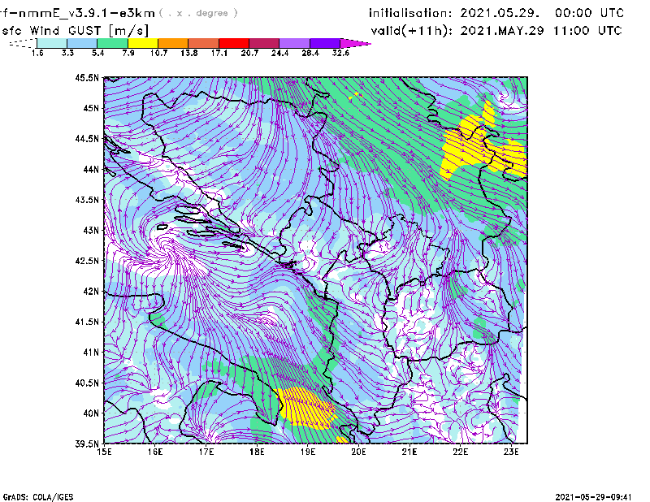Click the legend value '1.6'

[x=37, y=53]
